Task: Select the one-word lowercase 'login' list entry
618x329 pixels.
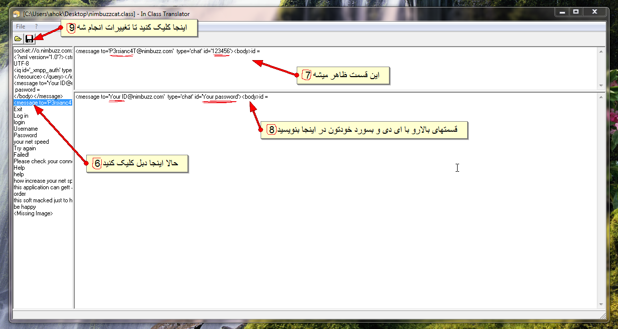Action: tap(43, 122)
